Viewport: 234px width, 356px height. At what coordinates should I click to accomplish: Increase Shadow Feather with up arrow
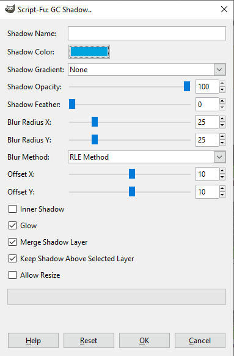[222, 102]
